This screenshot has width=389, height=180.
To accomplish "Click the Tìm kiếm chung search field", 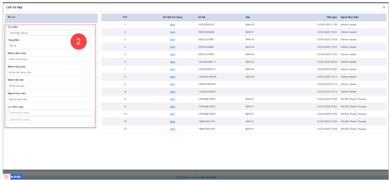I will pos(51,33).
